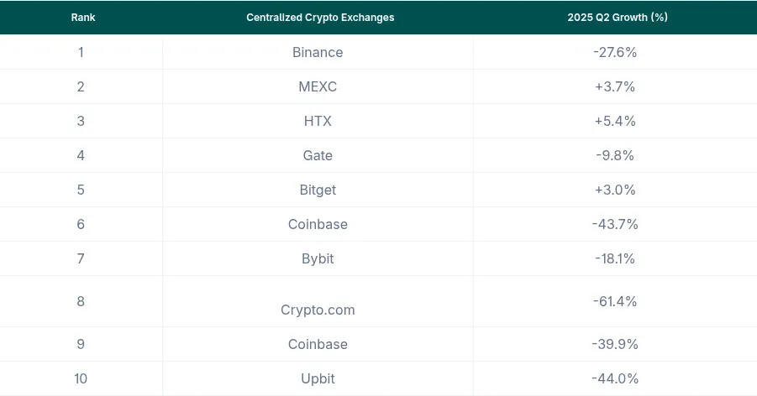Select the rank 10 number cell
The width and height of the screenshot is (757, 396).
point(81,378)
